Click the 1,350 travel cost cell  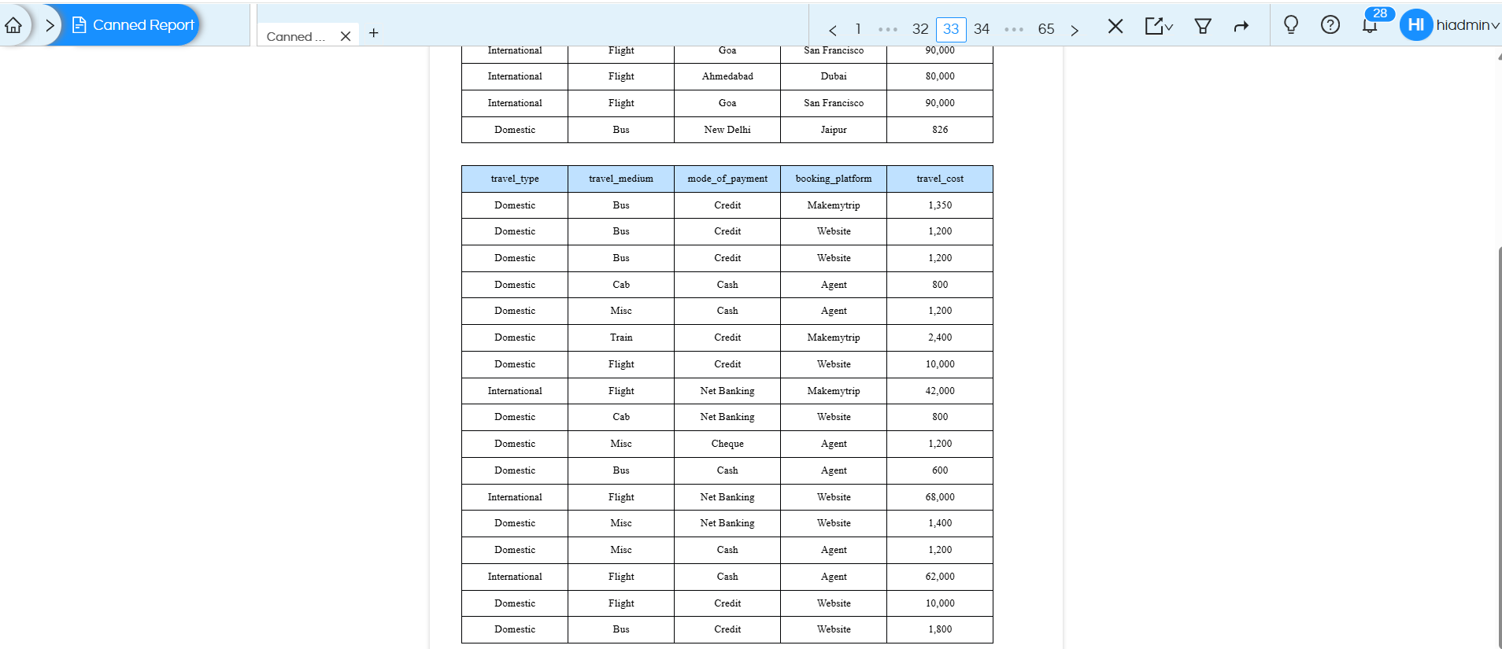[x=940, y=205]
